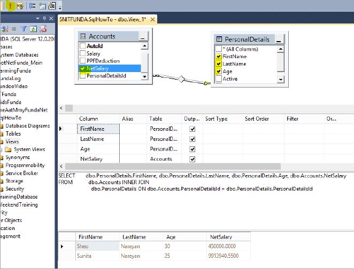
Task: Check the PPFDeduction column checkbox
Action: (x=83, y=61)
